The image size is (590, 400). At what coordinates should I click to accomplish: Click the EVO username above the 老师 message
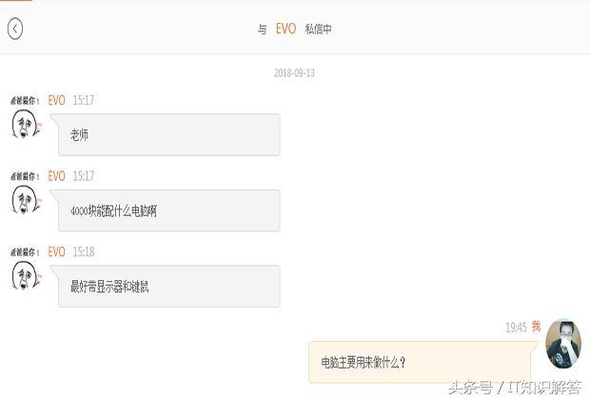click(57, 100)
